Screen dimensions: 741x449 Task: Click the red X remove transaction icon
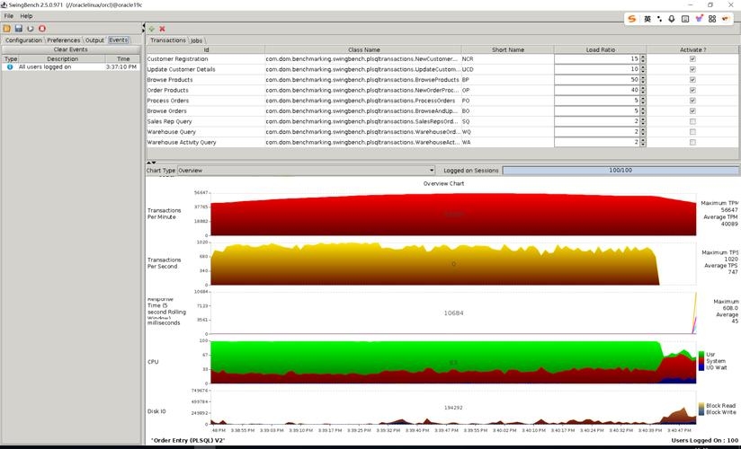point(163,29)
